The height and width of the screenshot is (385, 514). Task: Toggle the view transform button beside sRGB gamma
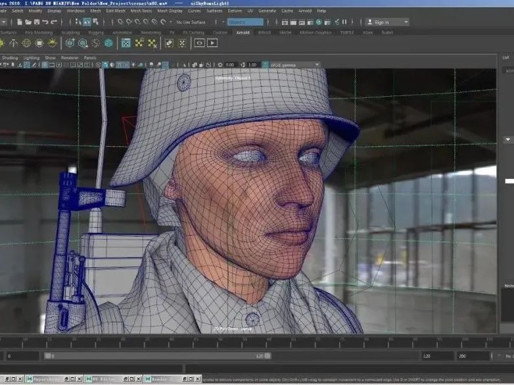pyautogui.click(x=265, y=64)
